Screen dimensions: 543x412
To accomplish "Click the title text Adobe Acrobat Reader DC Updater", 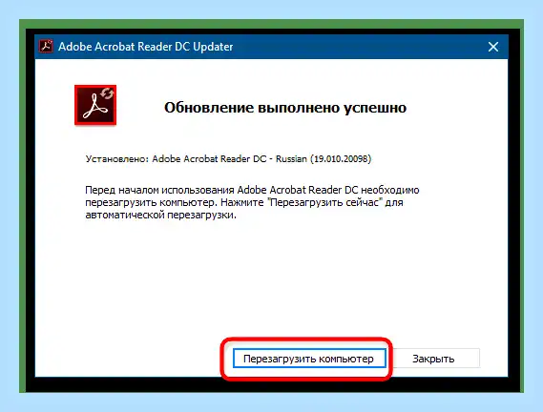I will 145,47.
